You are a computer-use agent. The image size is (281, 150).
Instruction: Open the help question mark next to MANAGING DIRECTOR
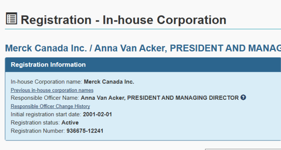243,97
